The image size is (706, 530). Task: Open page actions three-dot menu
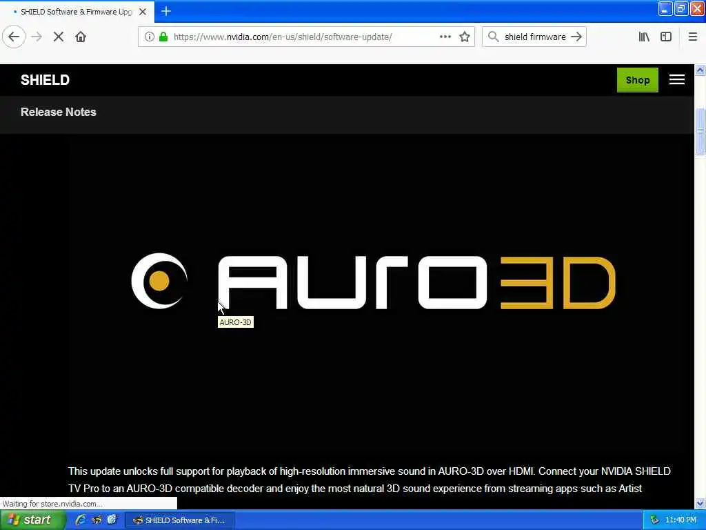click(445, 37)
